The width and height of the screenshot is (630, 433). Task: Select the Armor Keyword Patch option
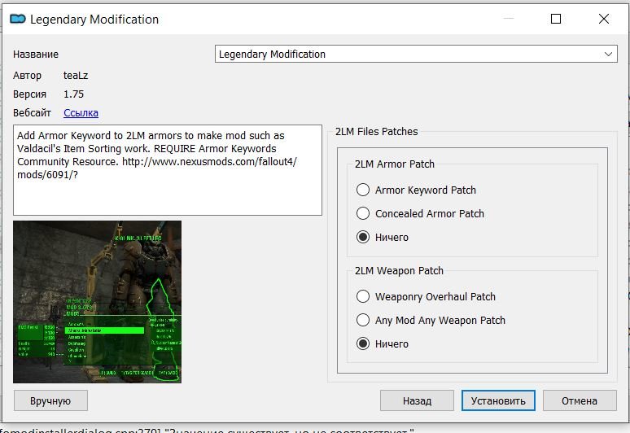click(x=363, y=190)
